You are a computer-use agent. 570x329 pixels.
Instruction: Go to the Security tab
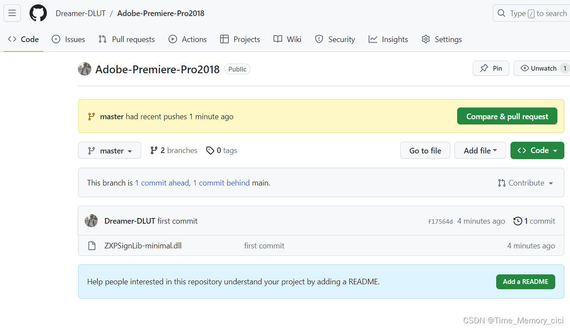335,39
